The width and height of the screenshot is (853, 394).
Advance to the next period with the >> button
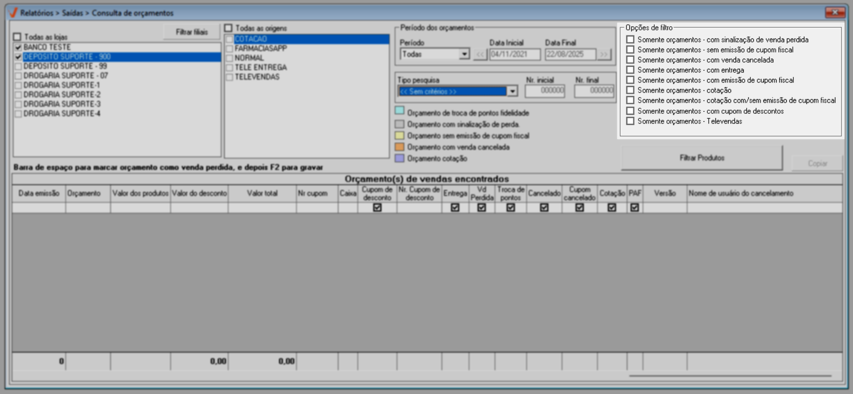604,54
